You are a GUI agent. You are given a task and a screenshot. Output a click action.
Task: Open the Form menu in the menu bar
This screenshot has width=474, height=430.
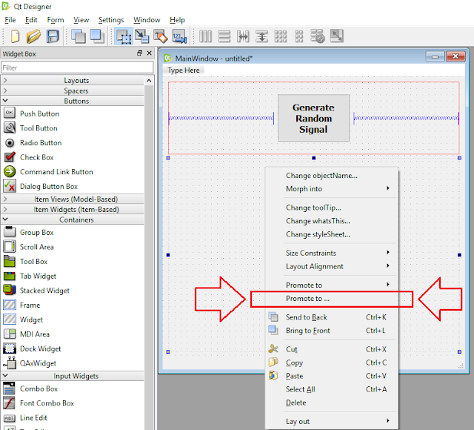[56, 20]
